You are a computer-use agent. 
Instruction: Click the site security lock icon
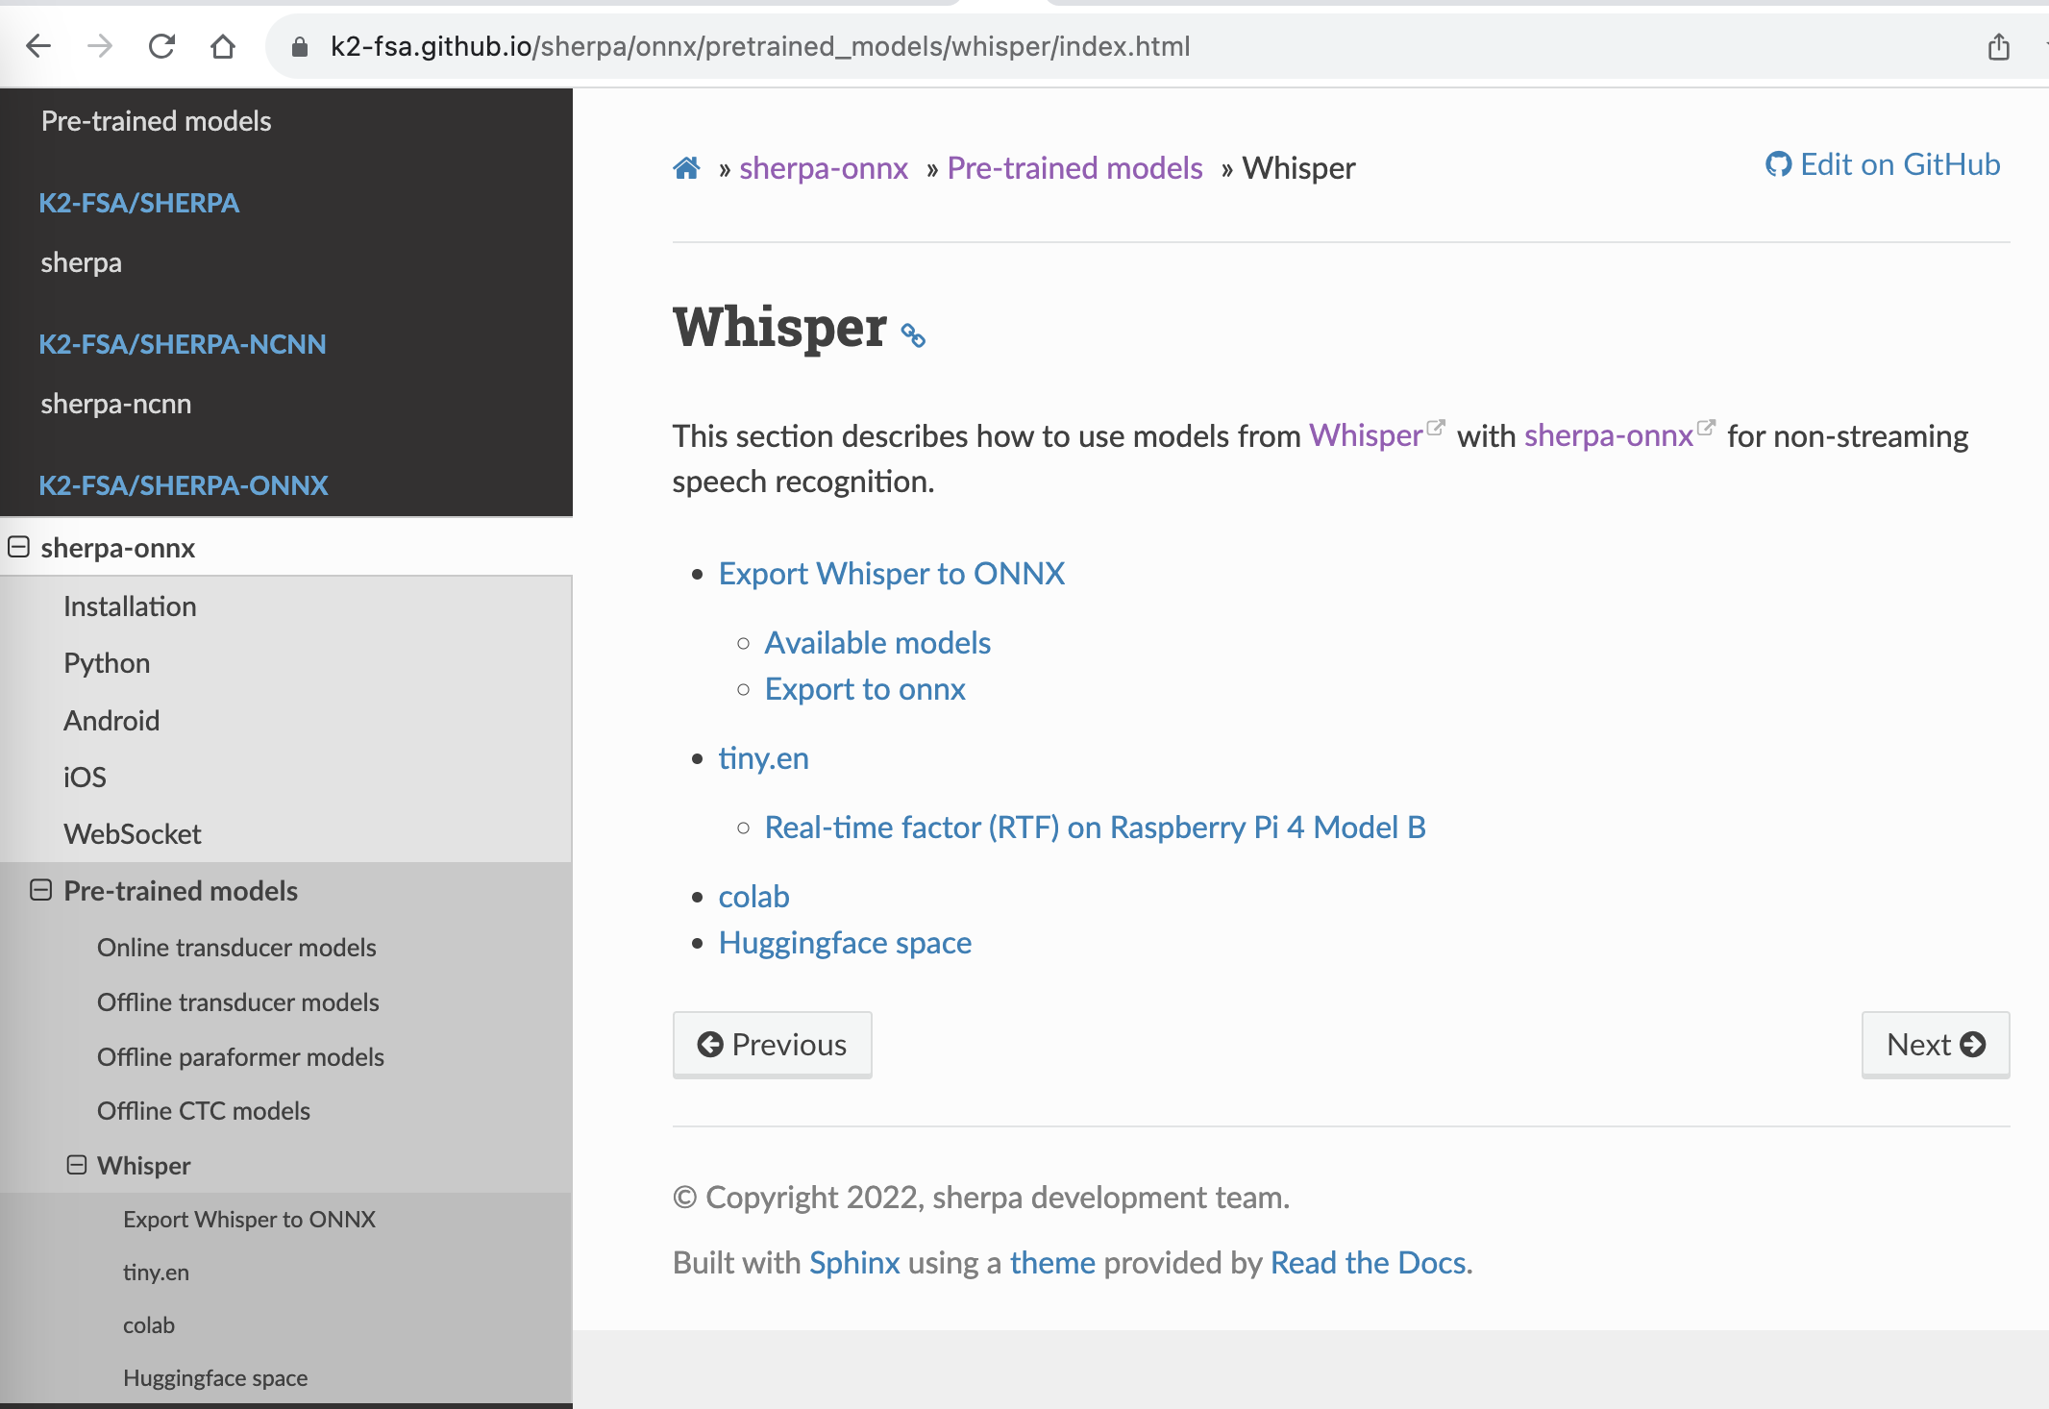[298, 45]
